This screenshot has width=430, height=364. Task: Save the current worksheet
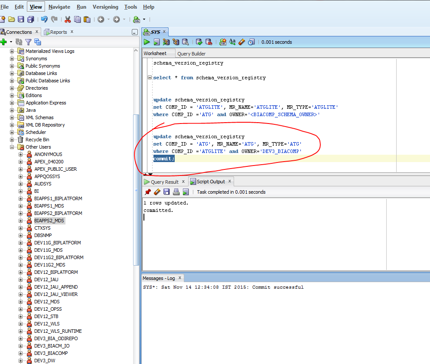pyautogui.click(x=21, y=19)
